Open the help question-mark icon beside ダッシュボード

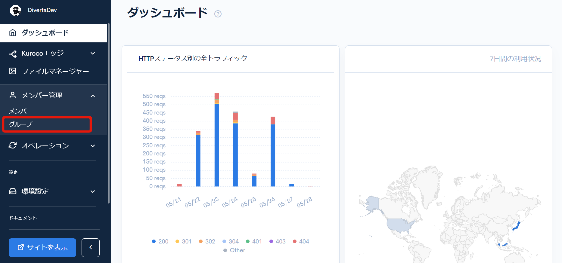point(218,14)
